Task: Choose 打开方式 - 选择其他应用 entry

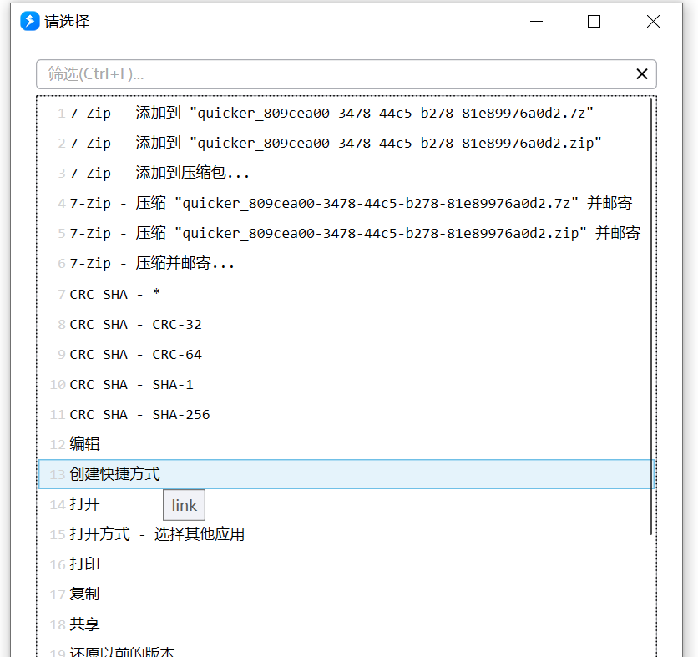Action: coord(346,534)
